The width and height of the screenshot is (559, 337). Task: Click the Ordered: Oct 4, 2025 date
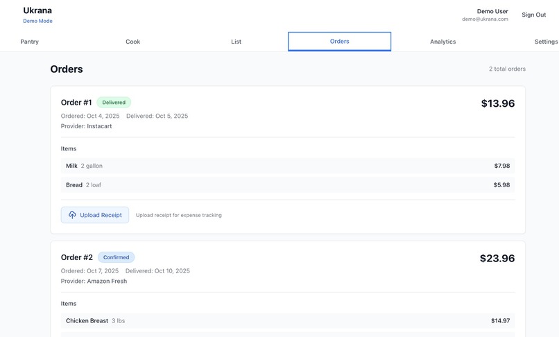(90, 116)
